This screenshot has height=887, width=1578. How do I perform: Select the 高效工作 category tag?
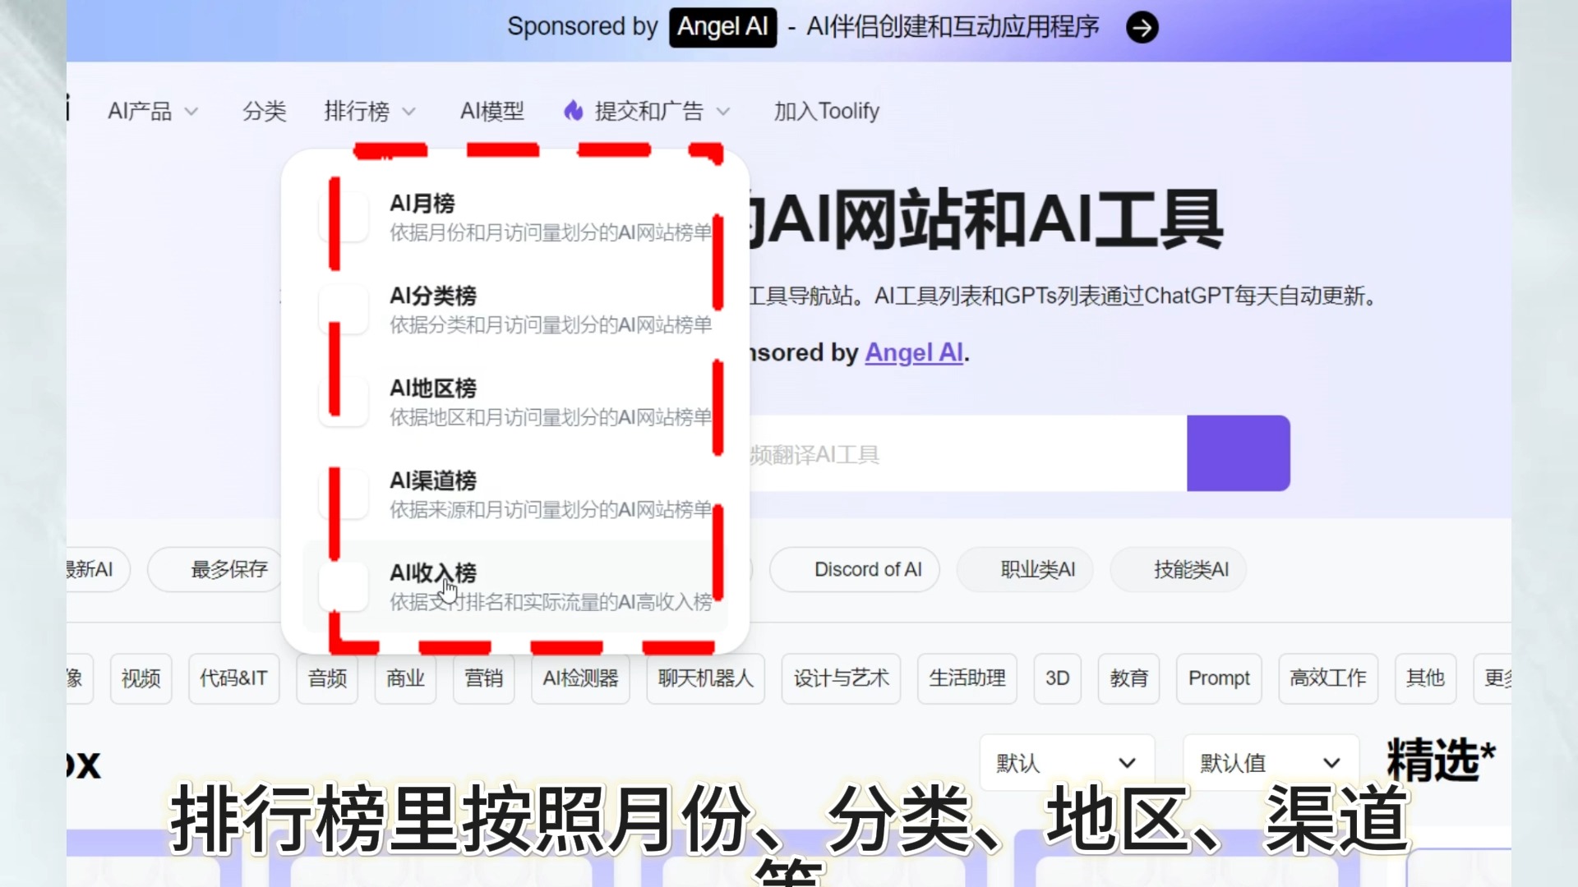[1328, 678]
